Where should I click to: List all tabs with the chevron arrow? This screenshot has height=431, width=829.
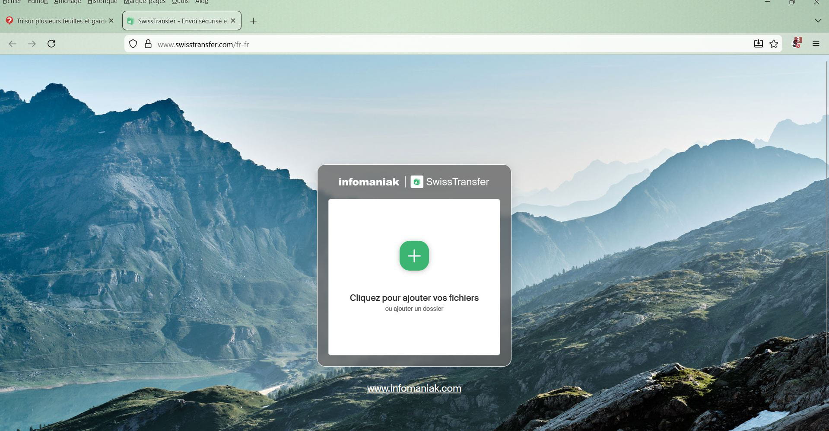point(818,21)
